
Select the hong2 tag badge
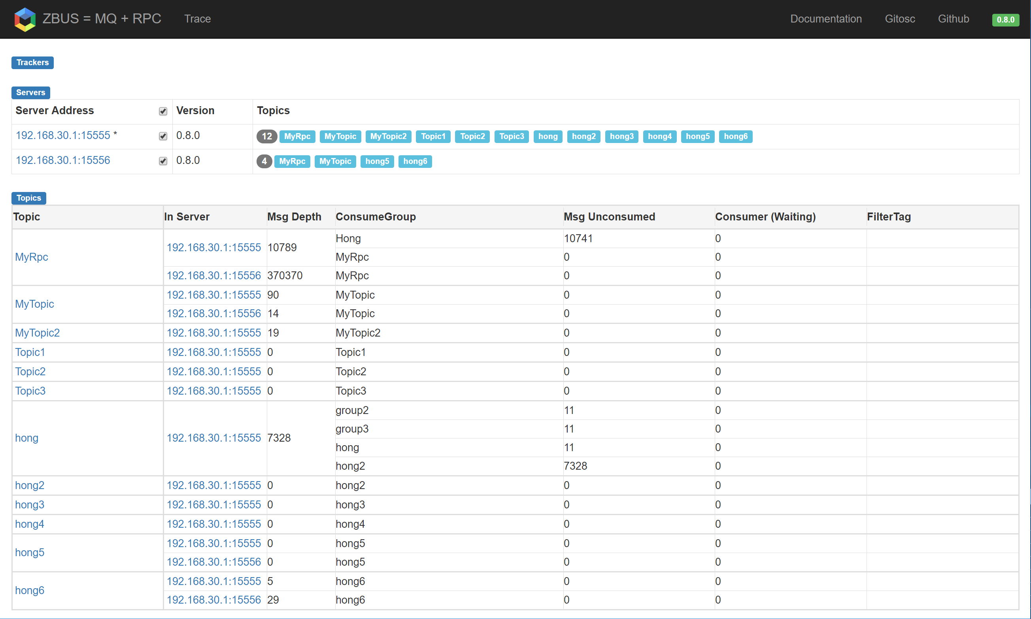pyautogui.click(x=583, y=136)
